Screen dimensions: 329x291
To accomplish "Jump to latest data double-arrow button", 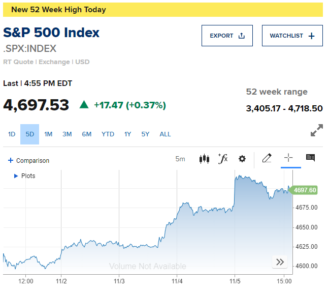I will point(280,262).
